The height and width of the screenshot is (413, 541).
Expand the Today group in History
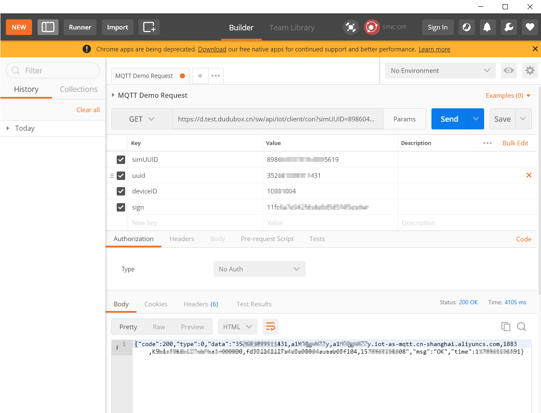(25, 128)
